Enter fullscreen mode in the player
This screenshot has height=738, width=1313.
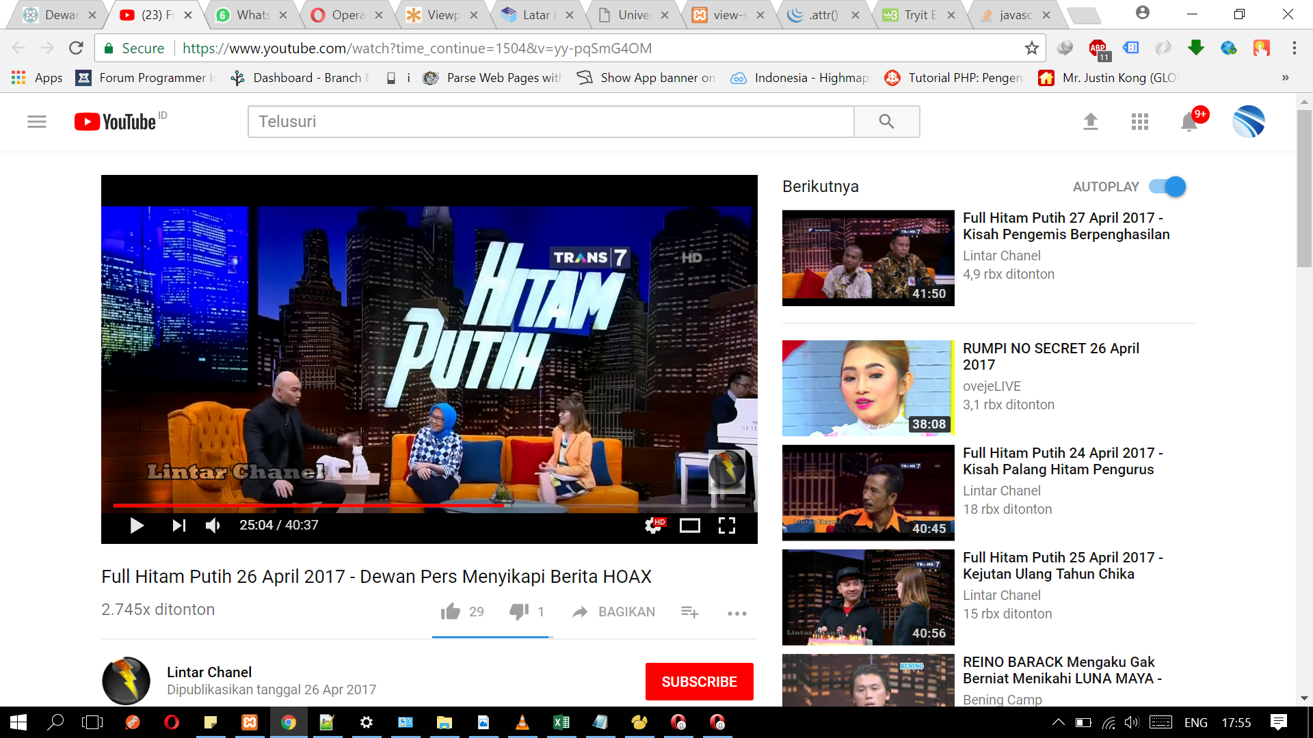[x=727, y=525]
